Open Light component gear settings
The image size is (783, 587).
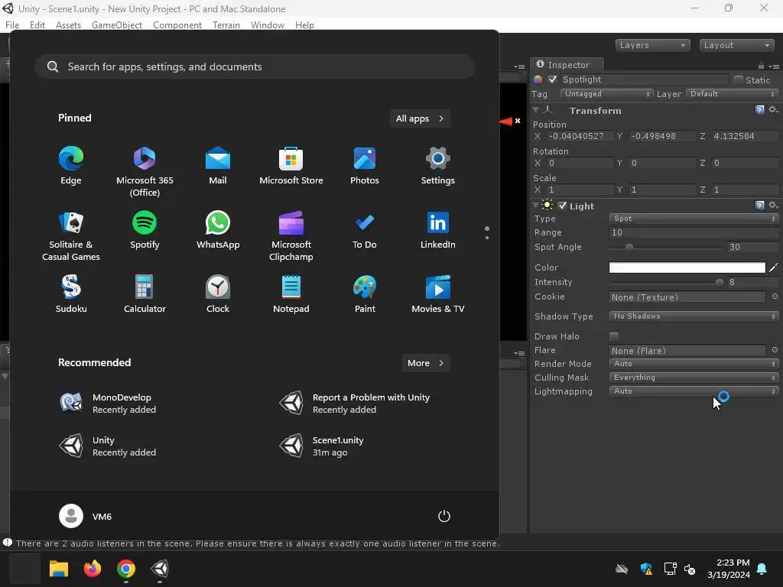pyautogui.click(x=773, y=206)
